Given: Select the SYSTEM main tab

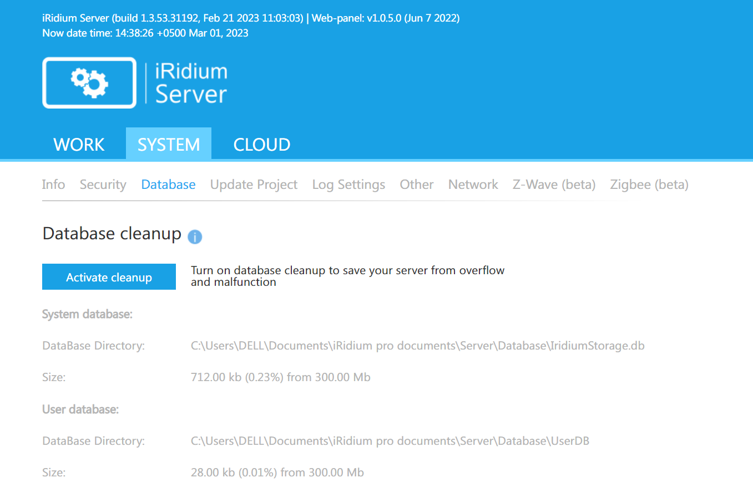Looking at the screenshot, I should [x=169, y=145].
